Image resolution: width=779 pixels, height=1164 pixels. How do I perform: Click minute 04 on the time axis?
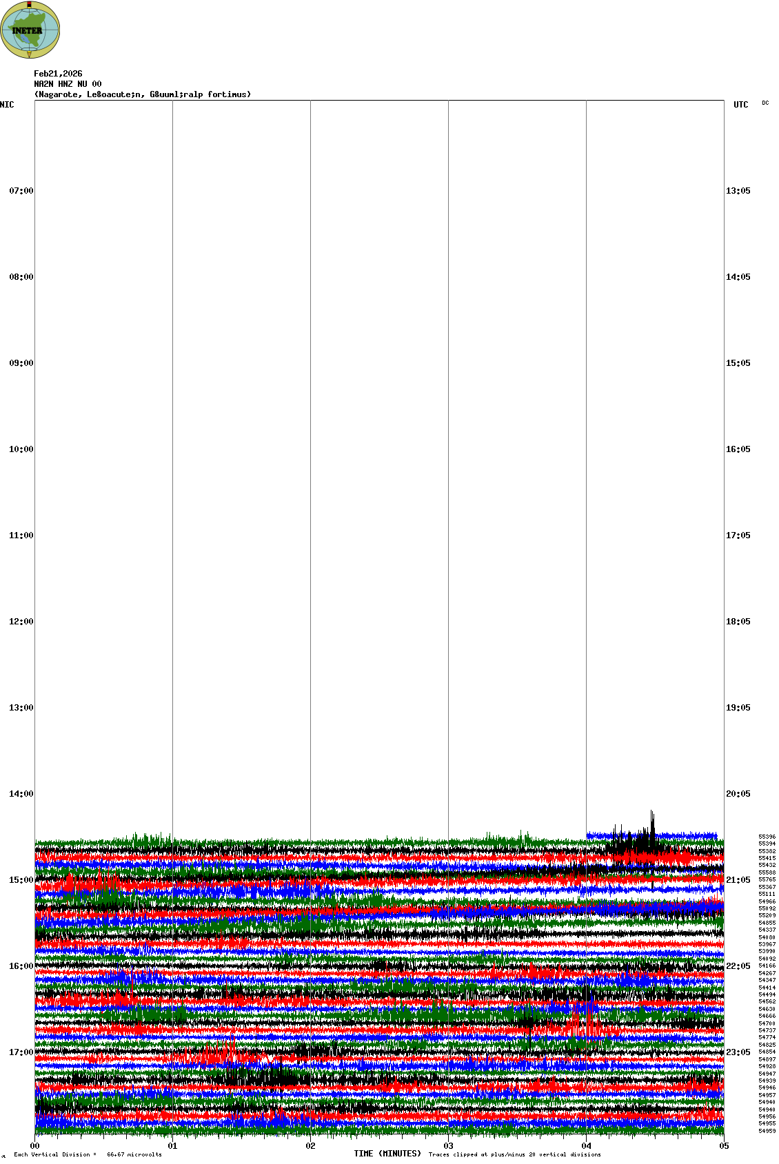coord(586,1146)
